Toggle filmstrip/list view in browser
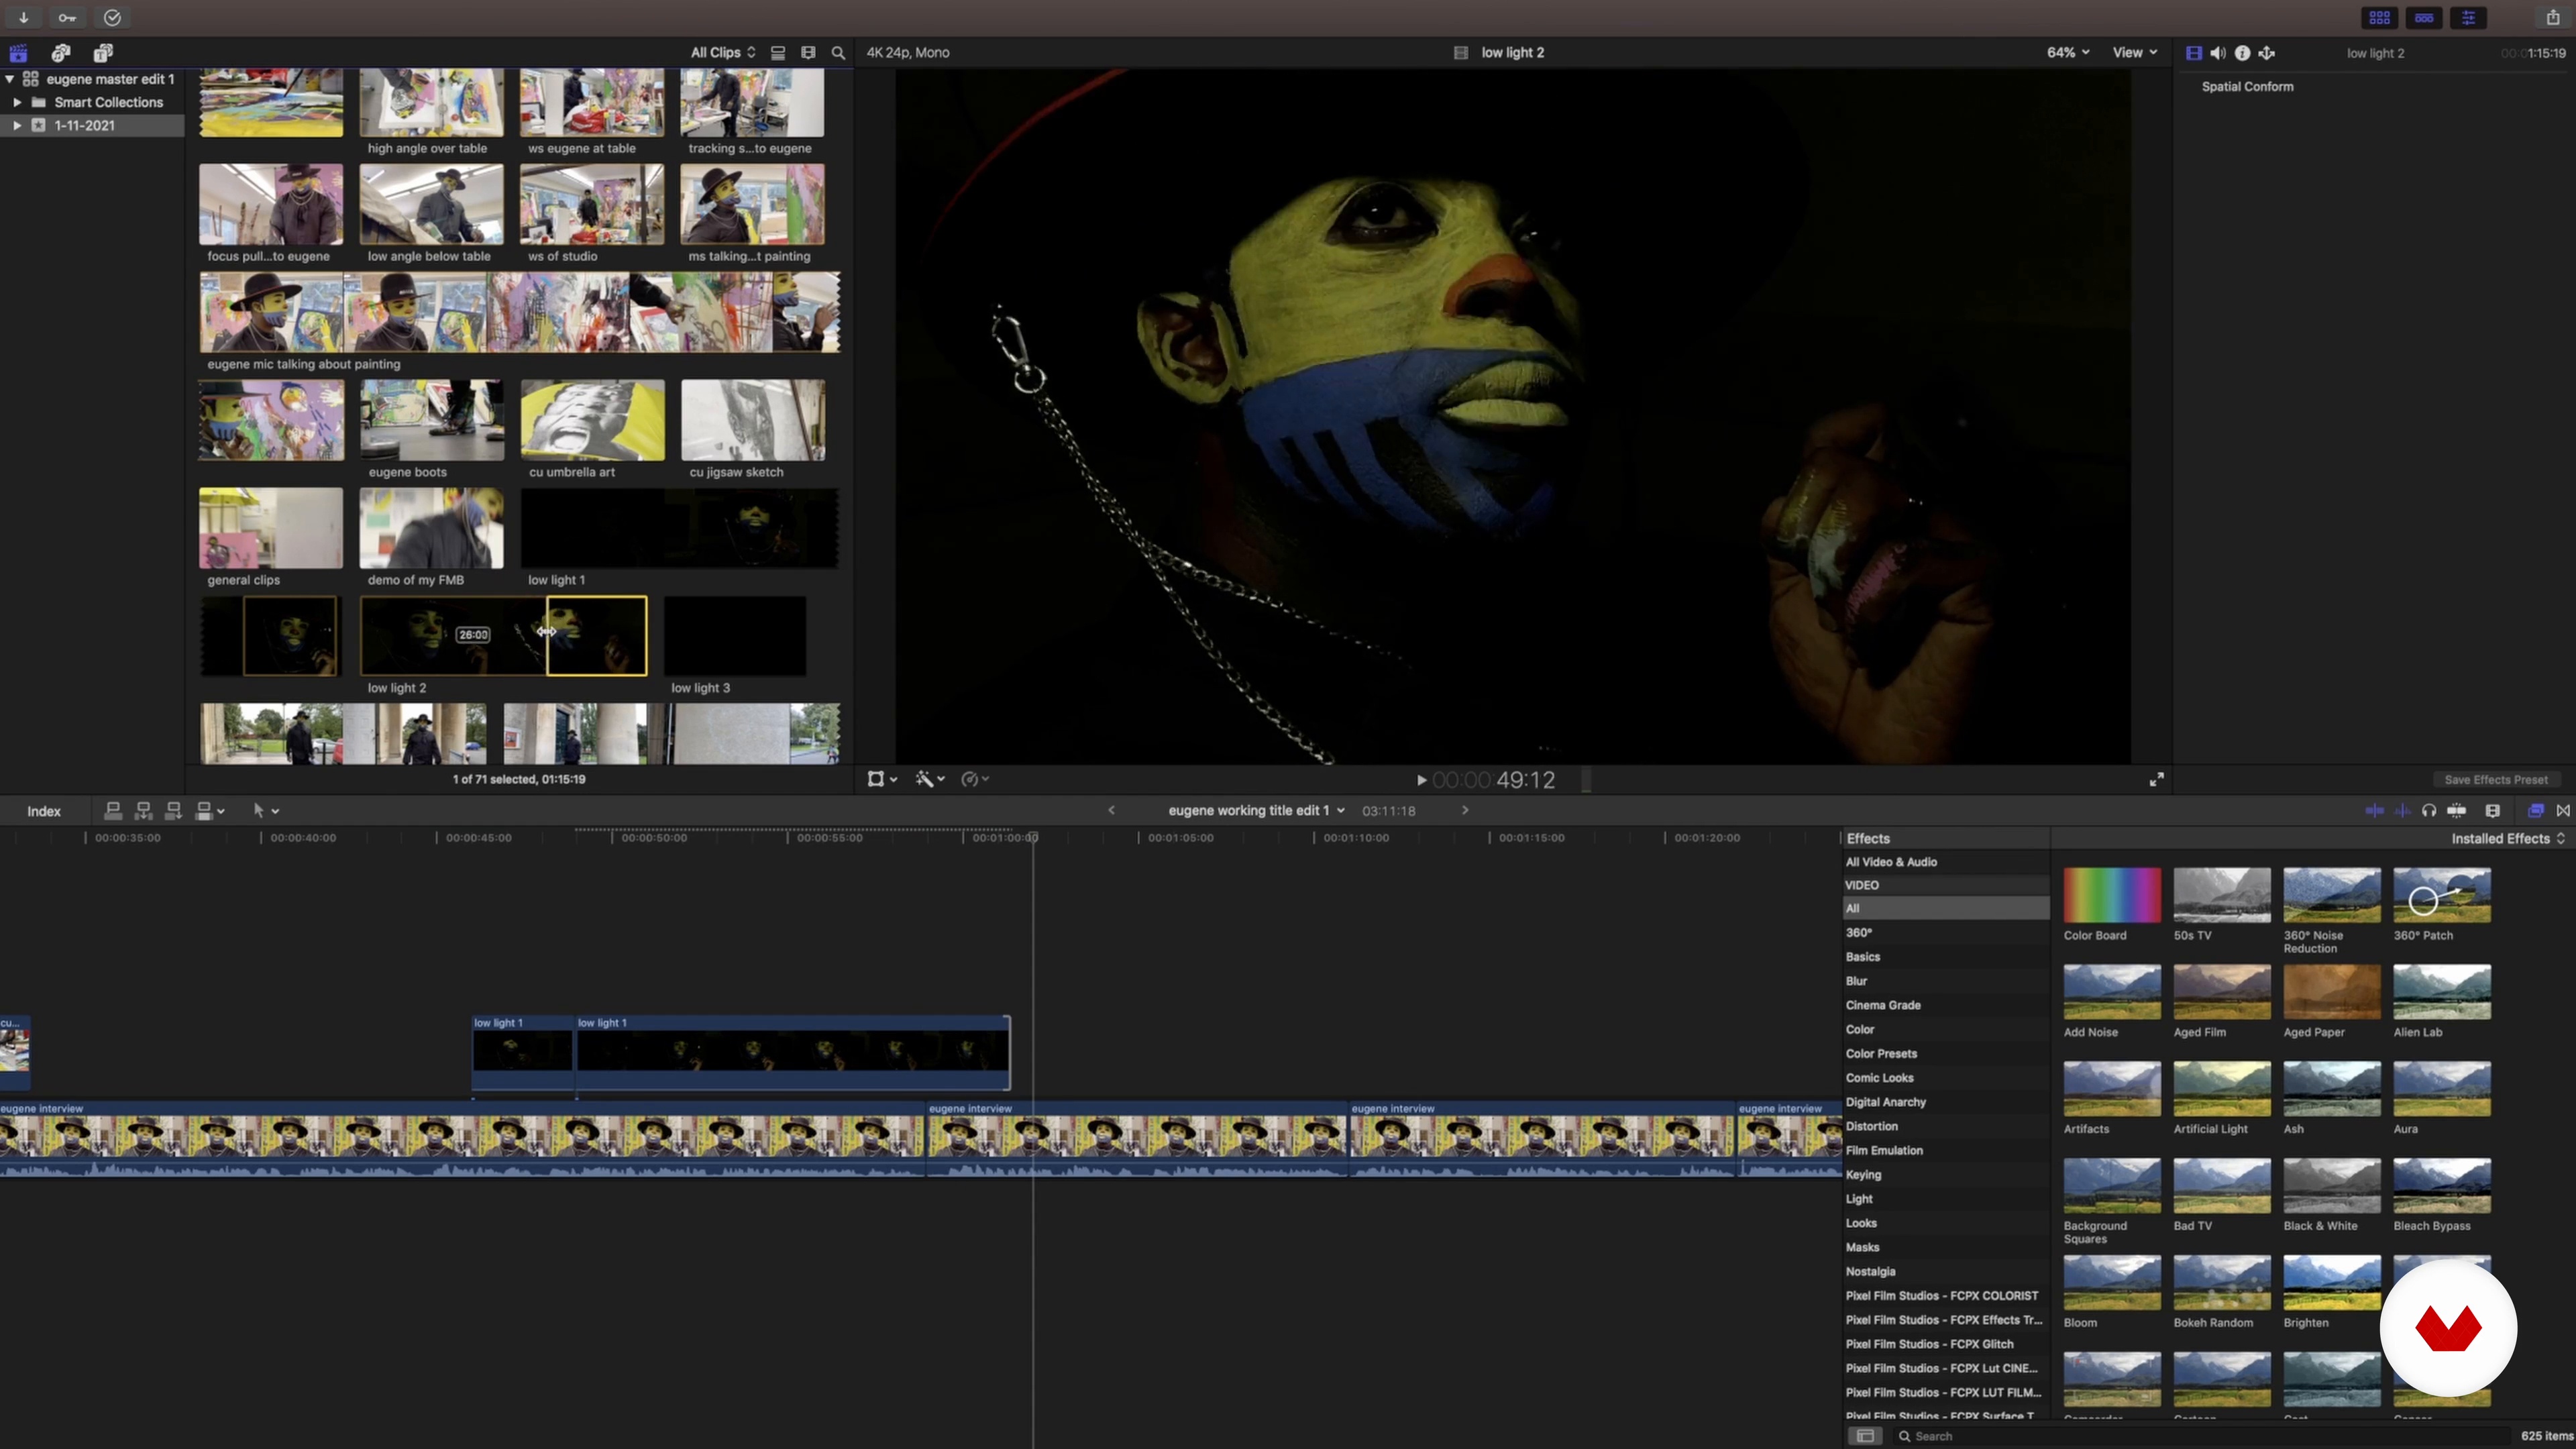This screenshot has height=1449, width=2576. point(777,53)
